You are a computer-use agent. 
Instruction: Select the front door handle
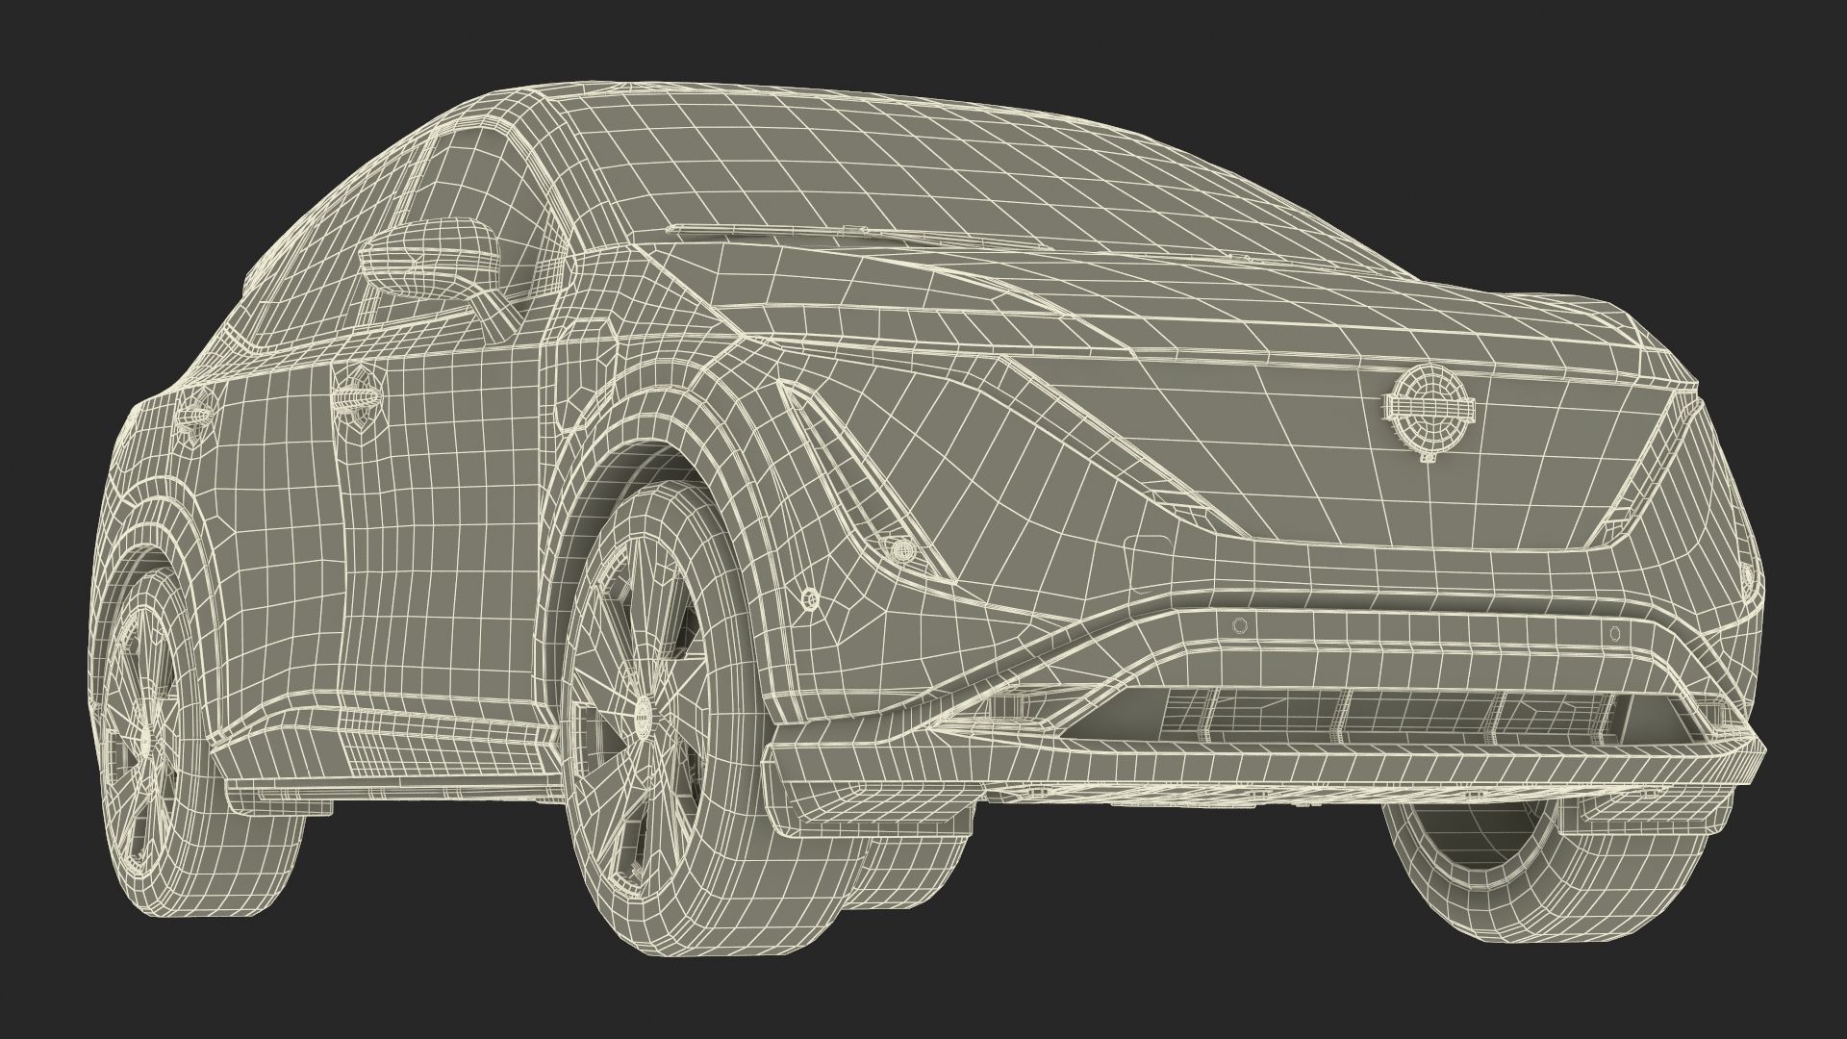pyautogui.click(x=358, y=399)
